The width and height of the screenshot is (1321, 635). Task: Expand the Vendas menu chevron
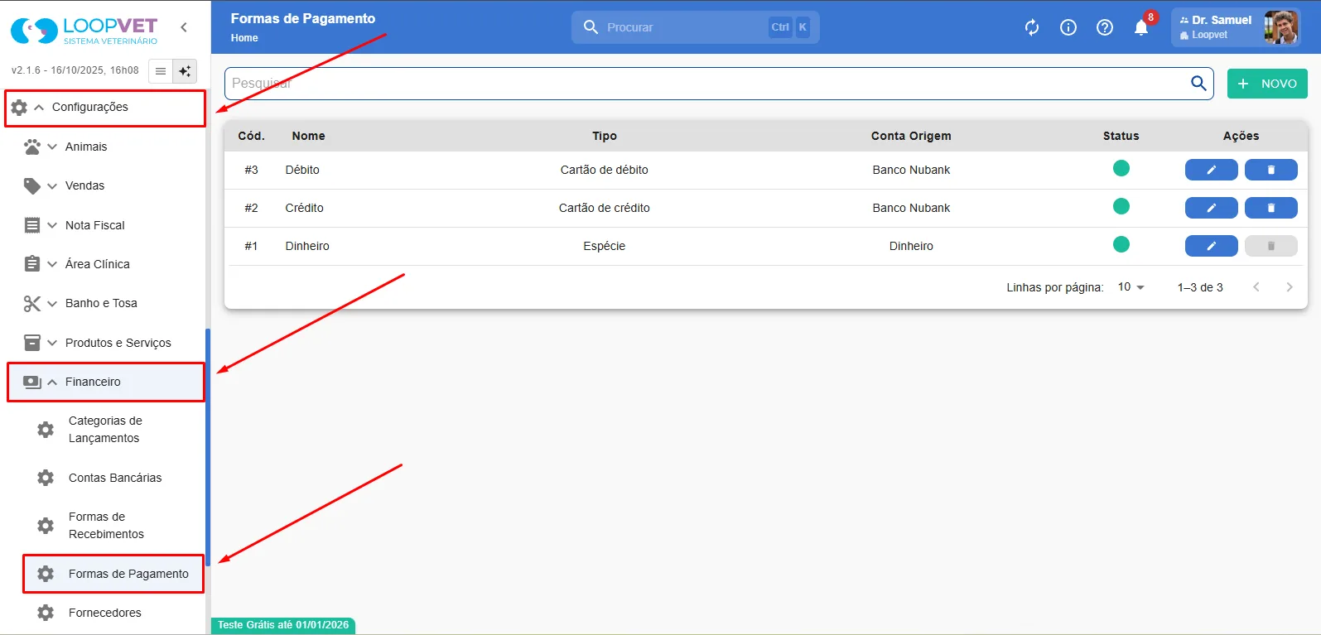52,186
